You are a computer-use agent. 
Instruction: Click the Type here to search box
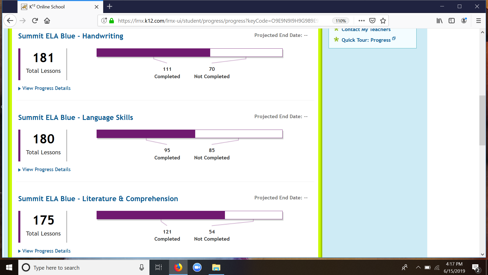coord(84,268)
